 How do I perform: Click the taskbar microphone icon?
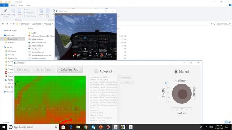click(x=56, y=127)
